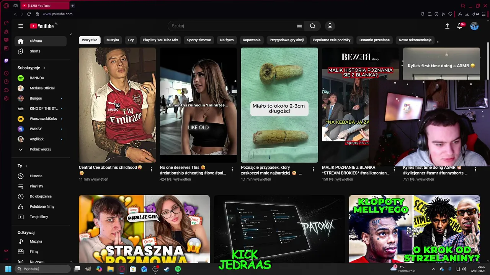Image resolution: width=490 pixels, height=275 pixels.
Task: Select the Sporty zimowe filter chip
Action: pyautogui.click(x=199, y=40)
